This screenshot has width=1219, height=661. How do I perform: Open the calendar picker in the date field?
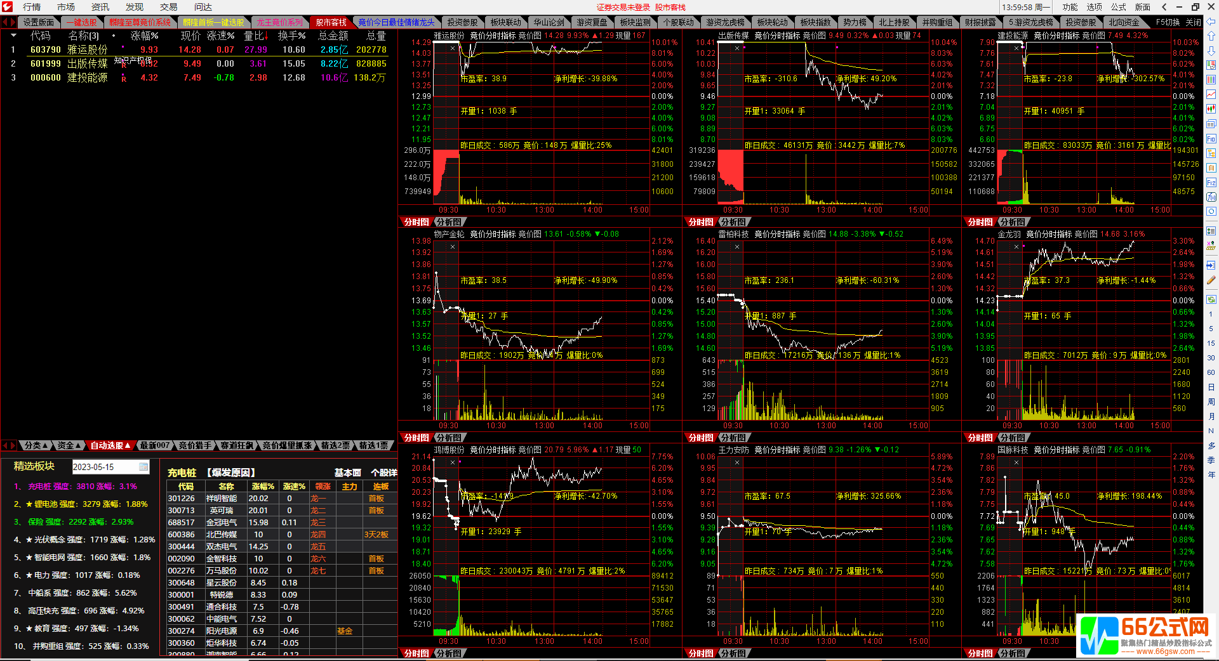(x=143, y=467)
